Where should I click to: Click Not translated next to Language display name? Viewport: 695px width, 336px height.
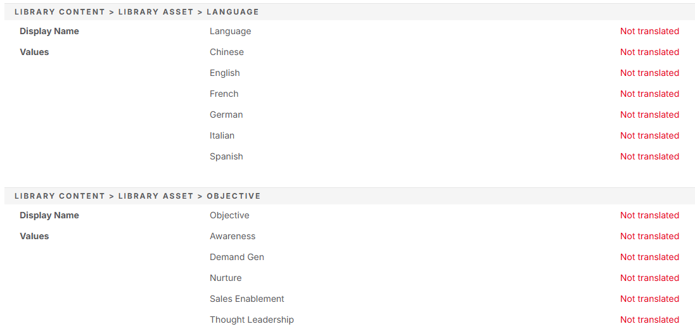(x=649, y=31)
